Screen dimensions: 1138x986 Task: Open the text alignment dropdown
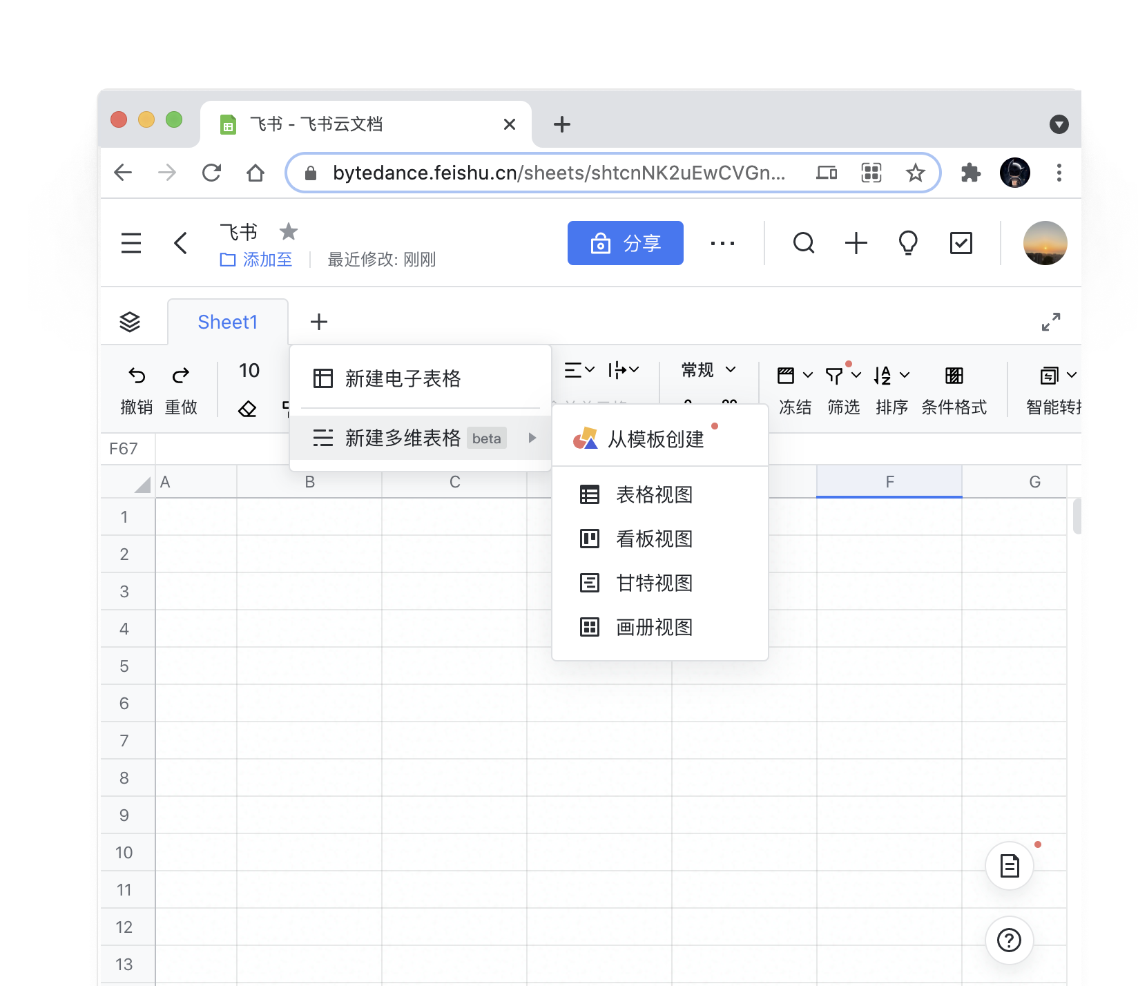pyautogui.click(x=579, y=371)
